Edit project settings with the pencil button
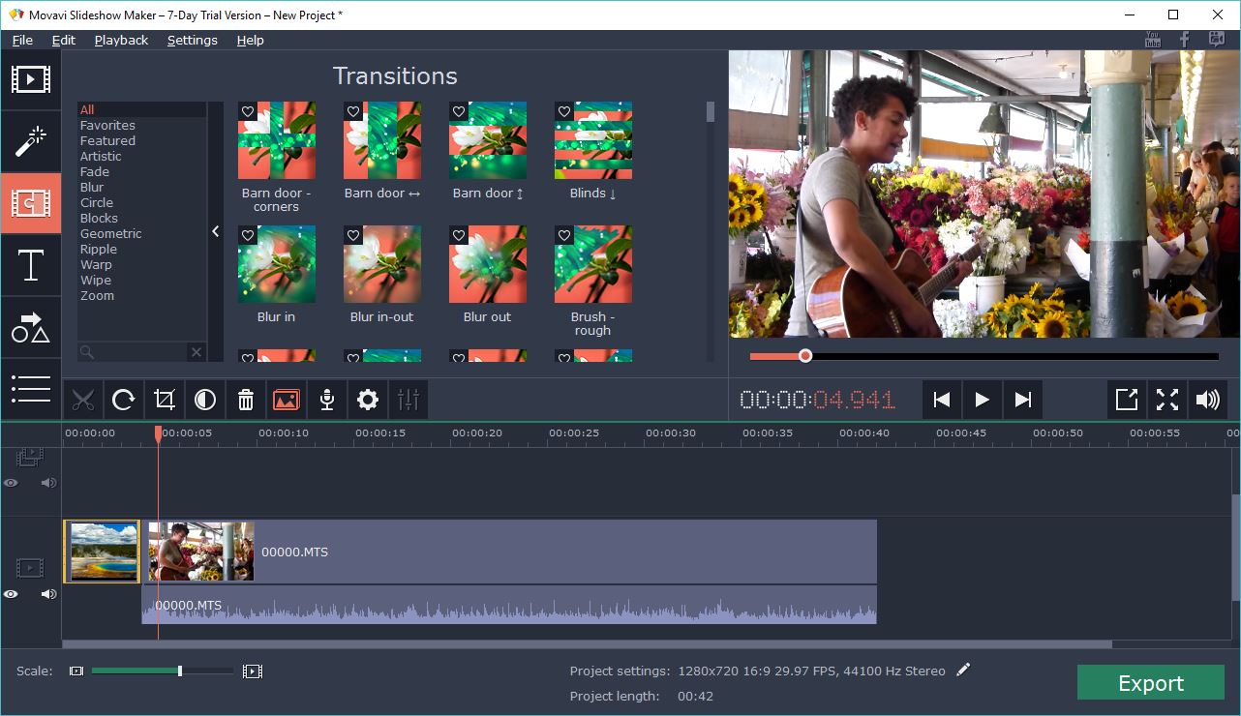 [963, 670]
